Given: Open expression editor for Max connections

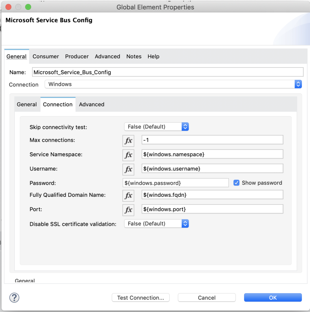Looking at the screenshot, I should coord(128,141).
